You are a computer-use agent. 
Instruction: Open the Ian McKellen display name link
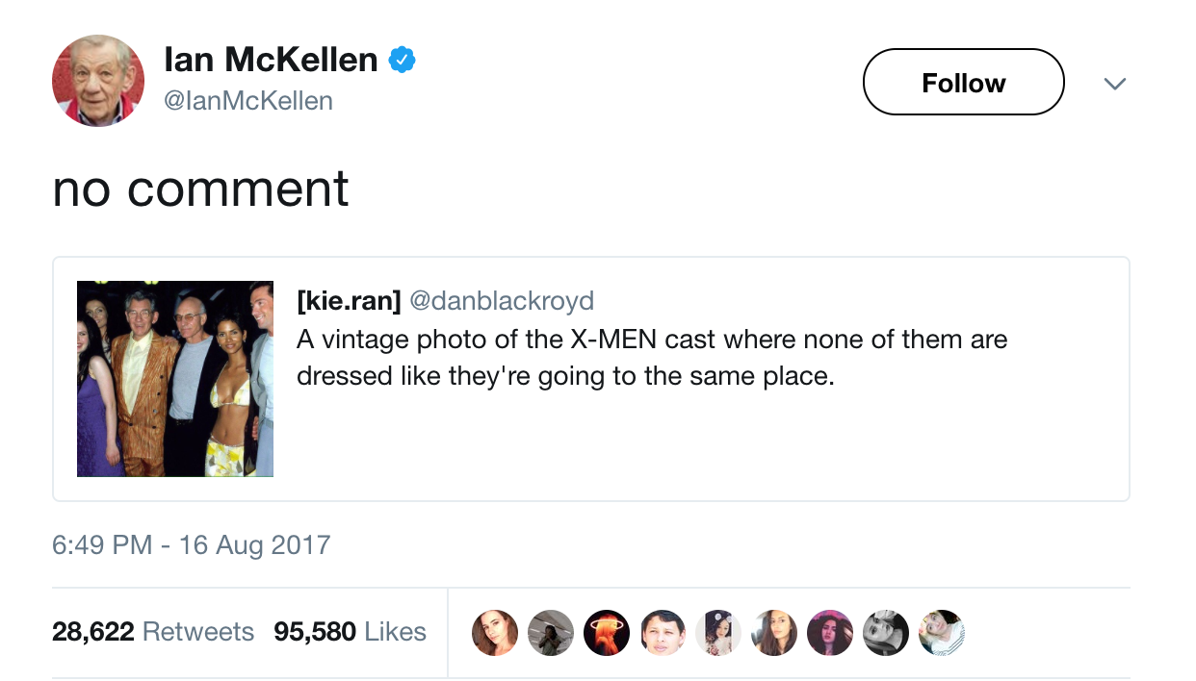click(271, 61)
